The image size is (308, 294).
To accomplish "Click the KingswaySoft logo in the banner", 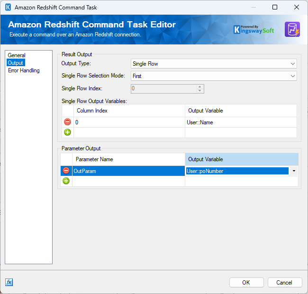I will 254,30.
